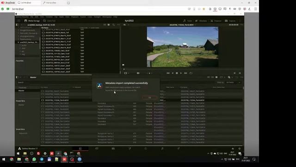
Task: Toggle loop playback in viewer
Action: pyautogui.click(x=191, y=73)
